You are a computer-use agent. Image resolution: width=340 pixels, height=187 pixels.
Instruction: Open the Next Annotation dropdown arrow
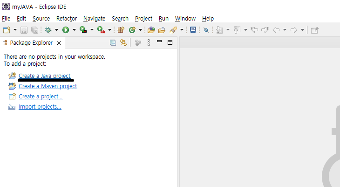point(228,30)
